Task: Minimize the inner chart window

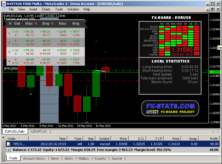Action: pyautogui.click(x=208, y=9)
